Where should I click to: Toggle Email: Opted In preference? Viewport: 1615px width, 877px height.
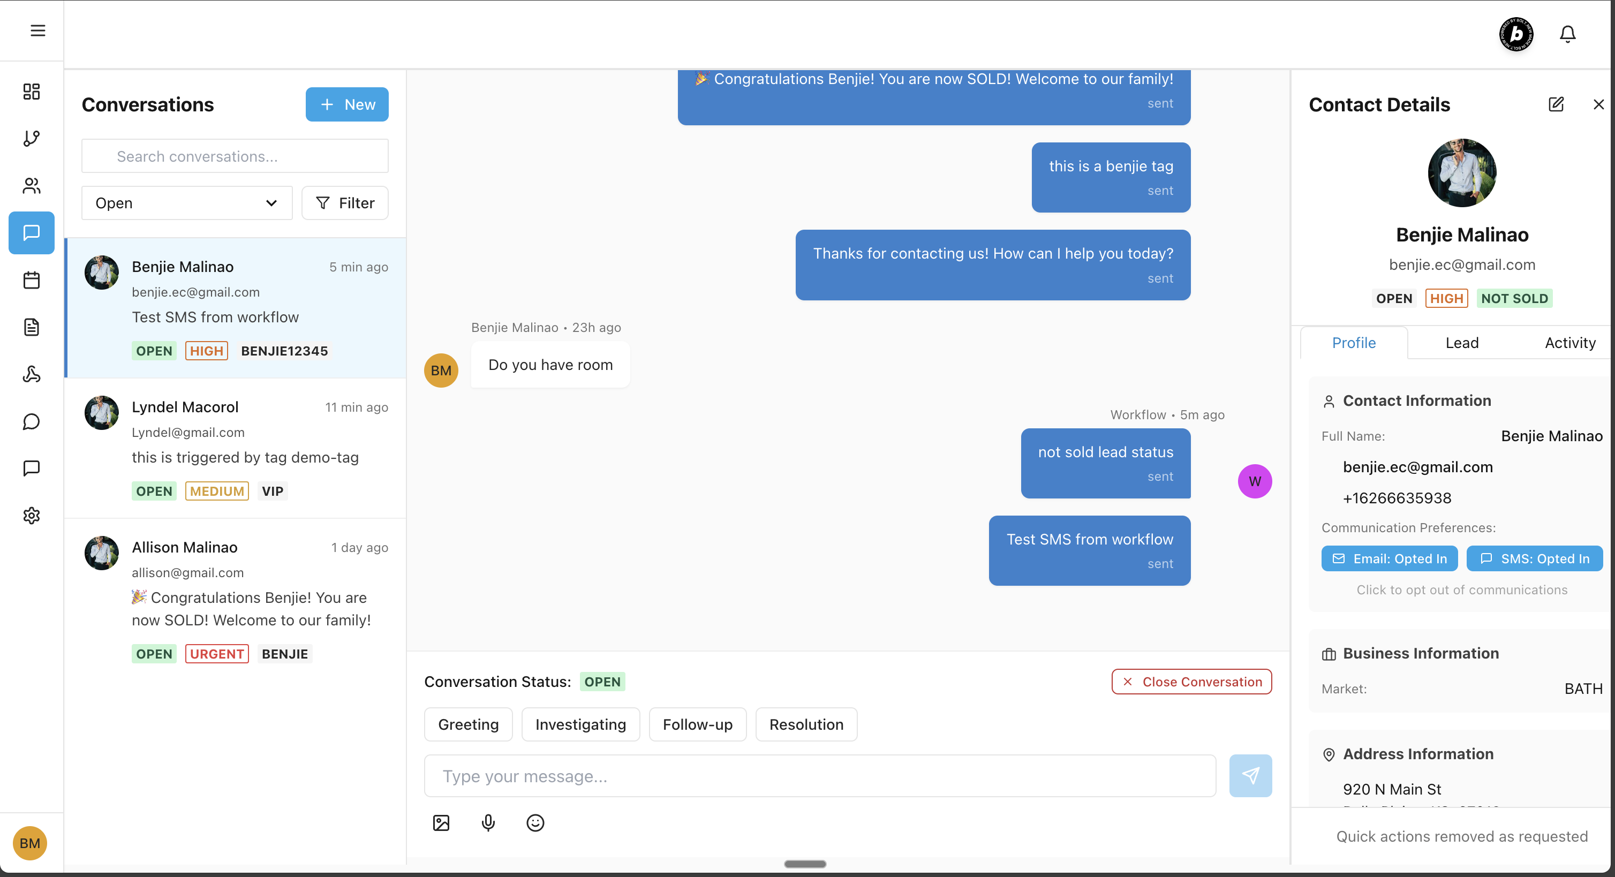pyautogui.click(x=1390, y=558)
